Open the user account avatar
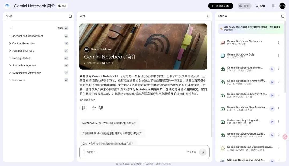Screen dimensions: 289x166 click(x=282, y=6)
